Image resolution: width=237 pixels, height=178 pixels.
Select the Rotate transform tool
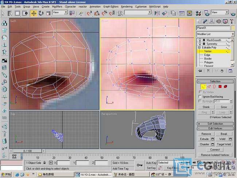click(x=41, y=13)
